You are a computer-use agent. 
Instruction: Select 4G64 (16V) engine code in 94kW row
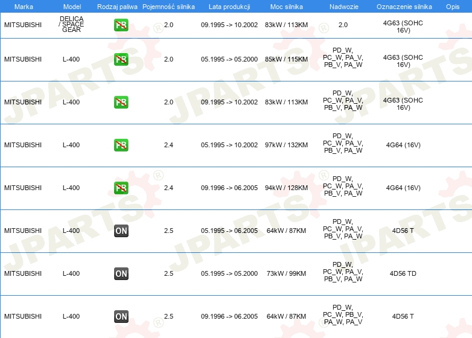pos(403,188)
